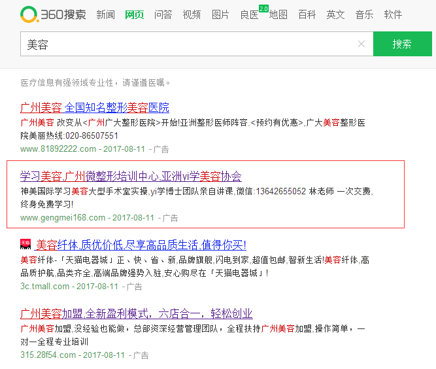Click the Tmall icon beside 美容纤体 result
The width and height of the screenshot is (436, 369).
tap(25, 245)
